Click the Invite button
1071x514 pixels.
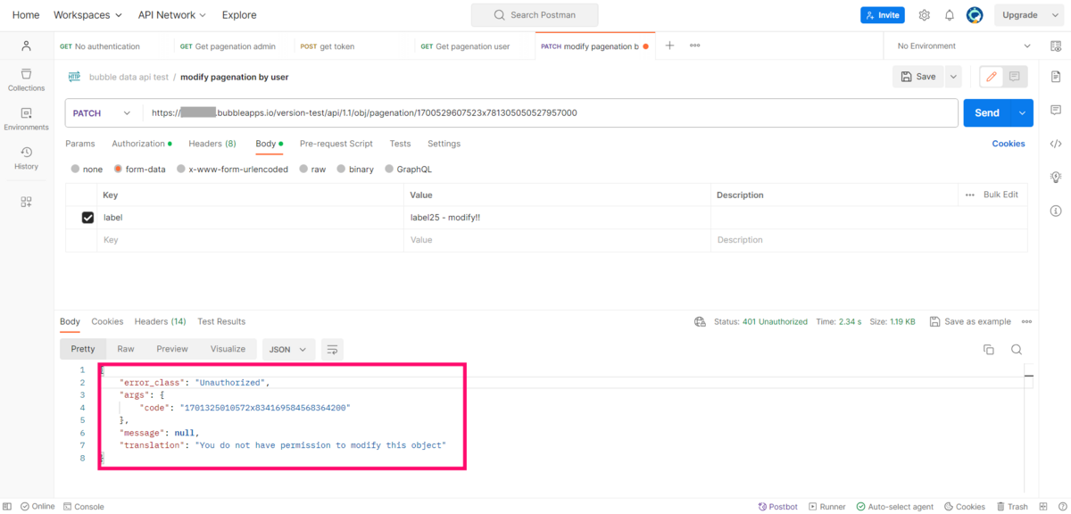click(883, 15)
